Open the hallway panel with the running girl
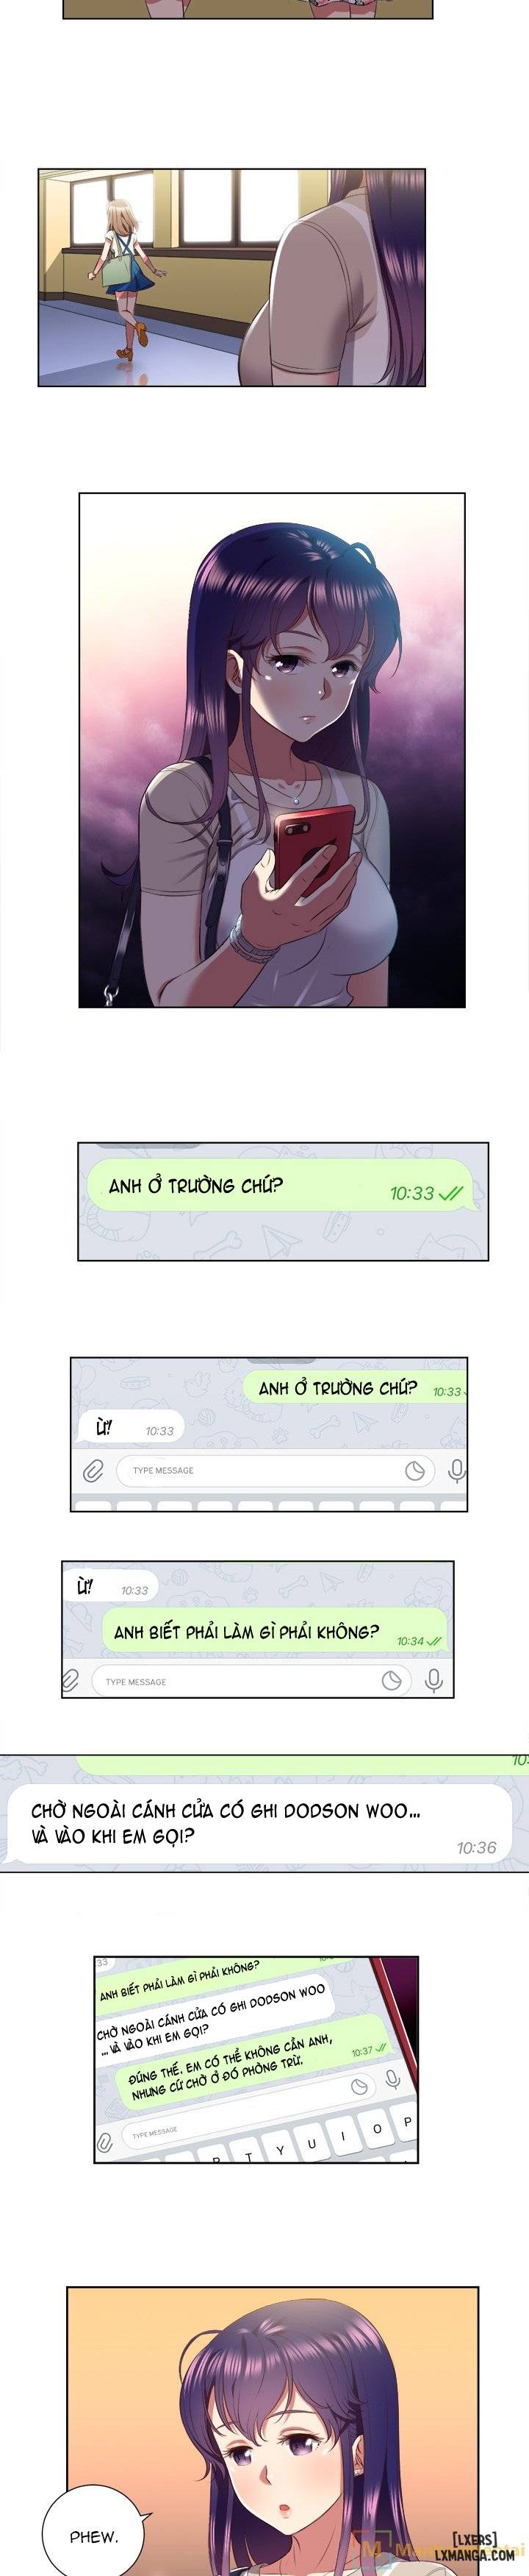Screen dimensions: 529x2576 [231, 277]
